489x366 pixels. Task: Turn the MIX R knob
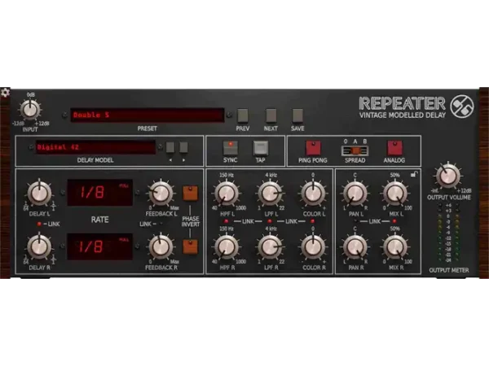[x=395, y=246]
